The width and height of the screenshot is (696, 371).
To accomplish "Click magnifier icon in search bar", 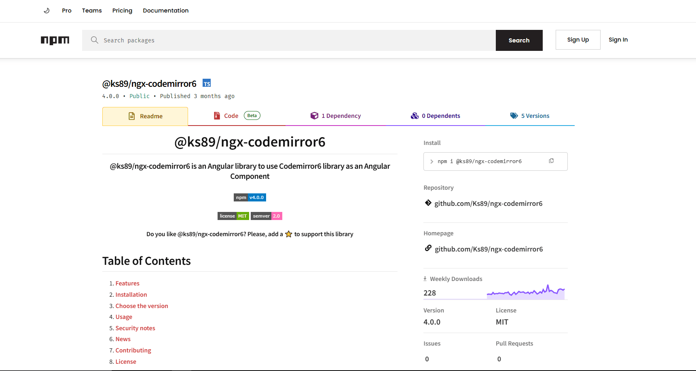I will pos(95,40).
